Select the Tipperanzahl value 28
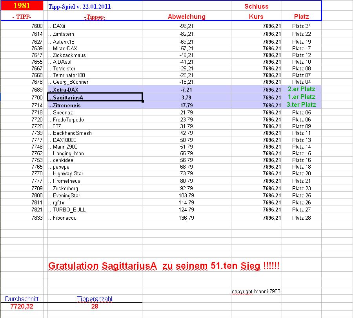Viewport: 353px width, 318px height. point(95,306)
